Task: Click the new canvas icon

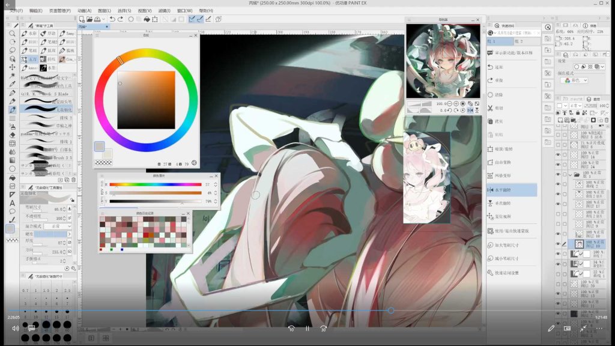Action: click(x=82, y=19)
